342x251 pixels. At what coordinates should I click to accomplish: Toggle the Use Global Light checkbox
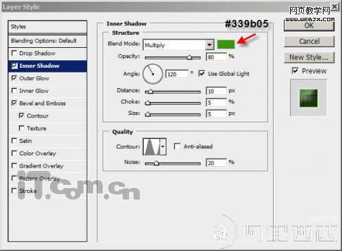pyautogui.click(x=202, y=73)
